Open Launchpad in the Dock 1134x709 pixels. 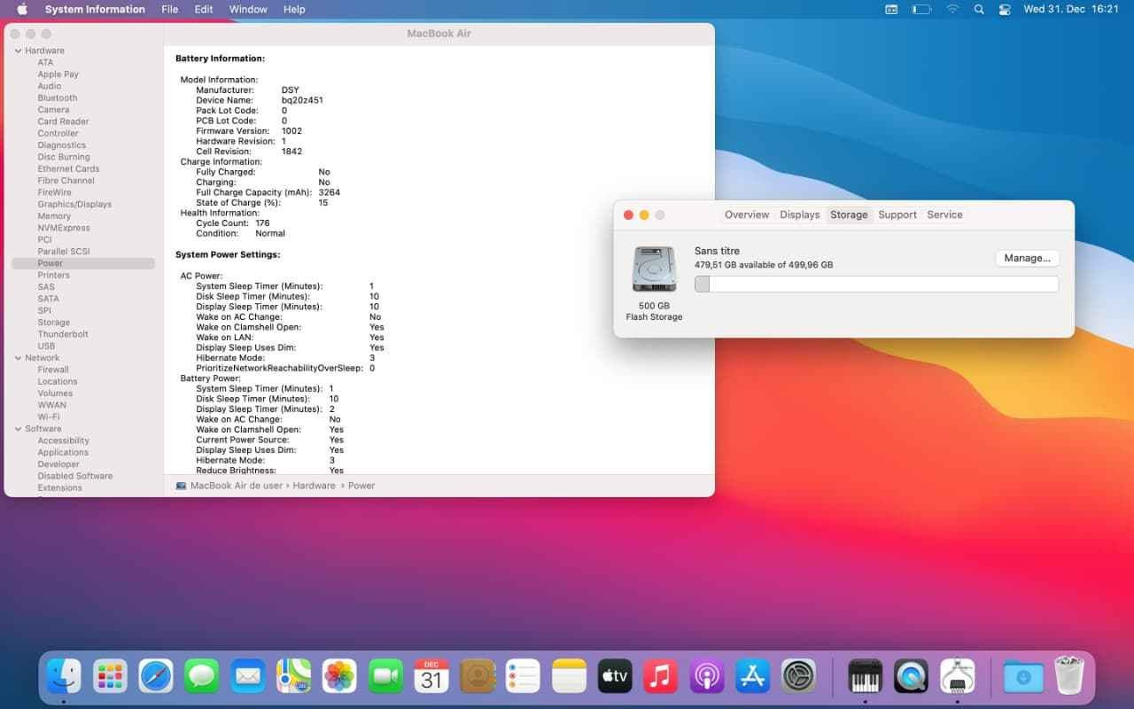pos(110,677)
